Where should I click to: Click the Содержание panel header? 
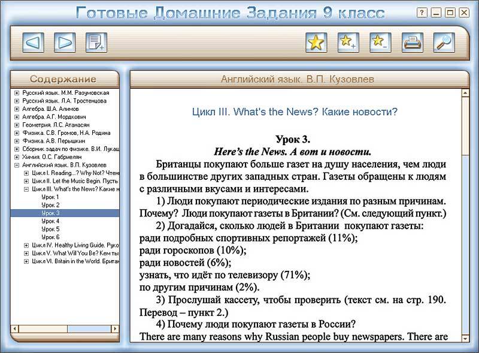point(63,79)
